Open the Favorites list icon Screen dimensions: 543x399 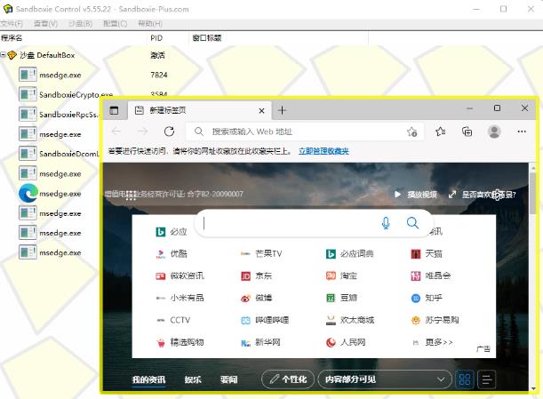tap(441, 132)
